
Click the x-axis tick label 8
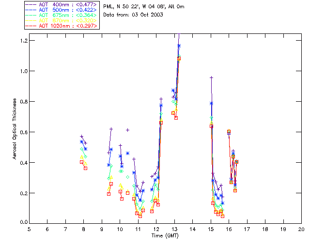tap(84, 229)
